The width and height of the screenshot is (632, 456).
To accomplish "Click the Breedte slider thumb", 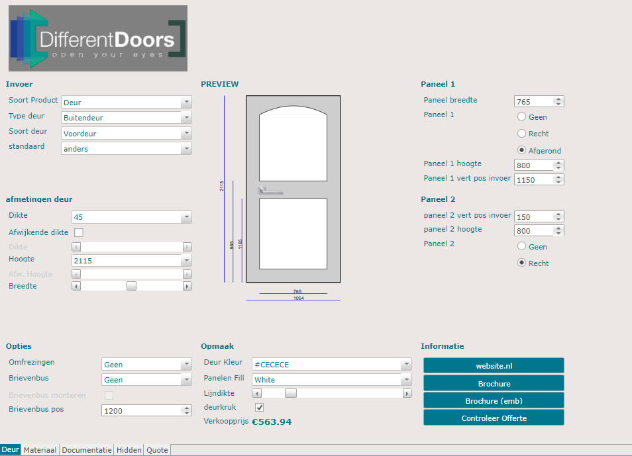I will [131, 286].
